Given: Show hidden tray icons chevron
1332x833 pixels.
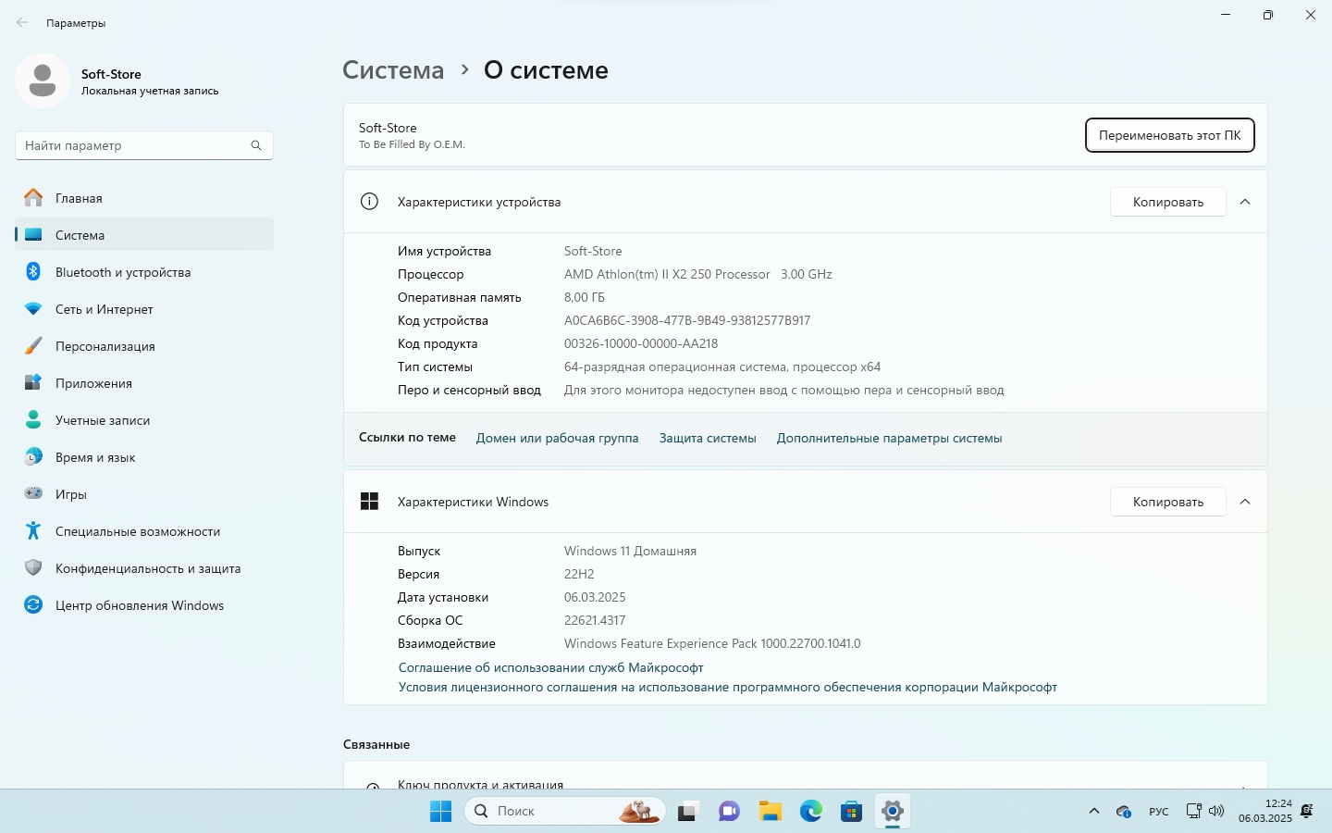Looking at the screenshot, I should click(1094, 812).
